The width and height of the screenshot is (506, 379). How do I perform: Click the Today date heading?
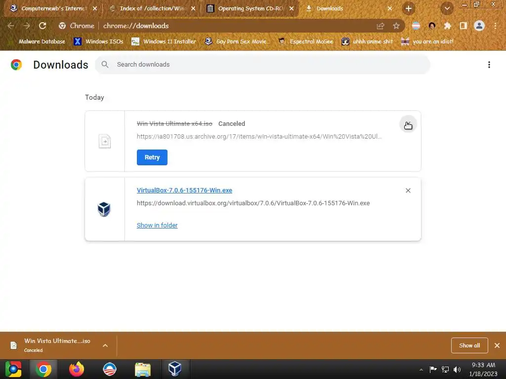click(94, 97)
